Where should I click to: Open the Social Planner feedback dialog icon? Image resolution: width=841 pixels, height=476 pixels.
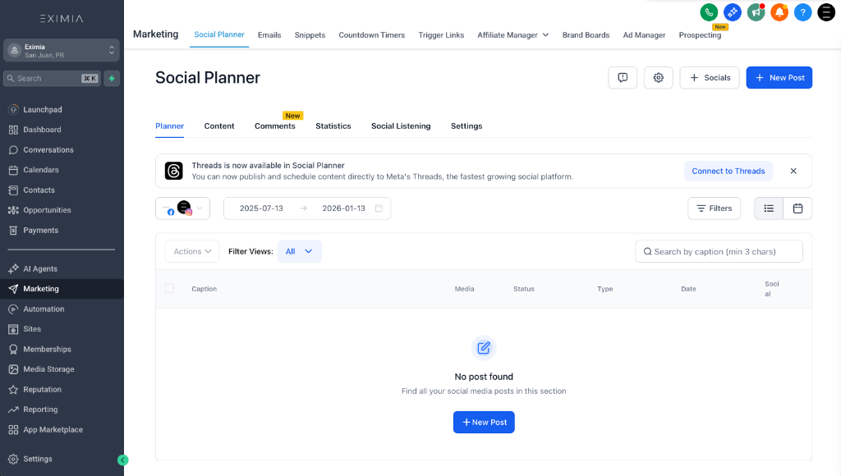[x=623, y=77]
